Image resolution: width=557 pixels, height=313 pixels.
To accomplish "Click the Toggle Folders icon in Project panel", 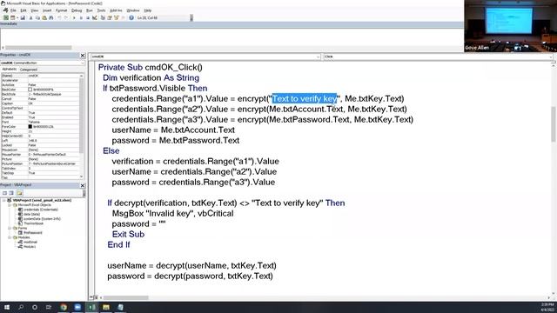I will click(19, 193).
